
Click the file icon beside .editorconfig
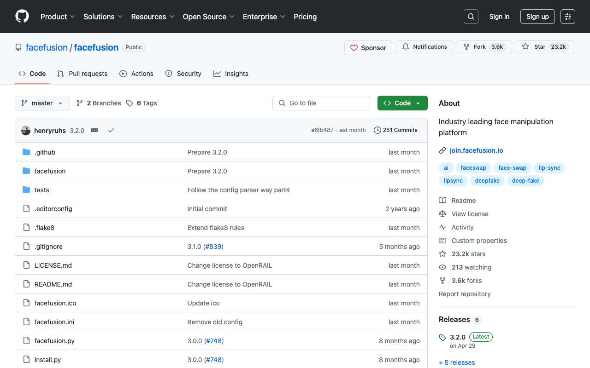click(x=26, y=209)
